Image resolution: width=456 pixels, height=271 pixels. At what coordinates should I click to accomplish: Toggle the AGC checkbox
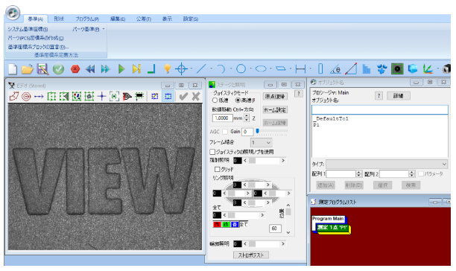point(225,132)
